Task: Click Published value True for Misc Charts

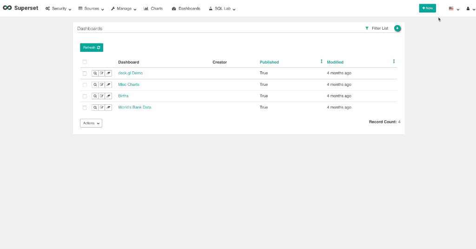Action: tap(264, 84)
